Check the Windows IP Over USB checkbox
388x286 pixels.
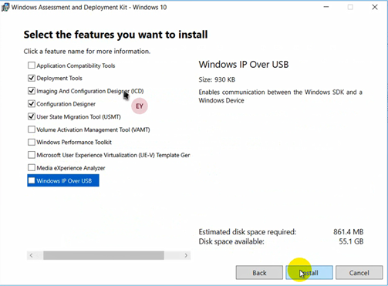point(32,180)
